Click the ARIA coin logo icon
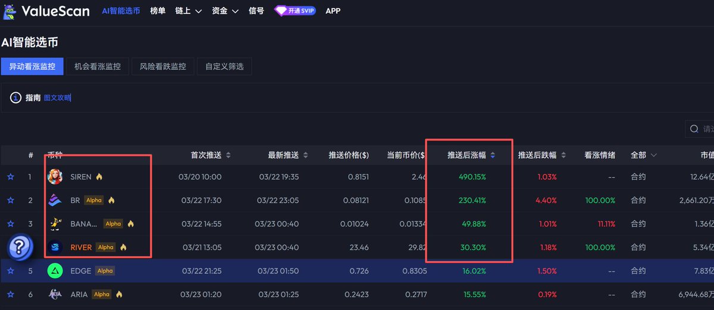714x310 pixels. coord(55,294)
